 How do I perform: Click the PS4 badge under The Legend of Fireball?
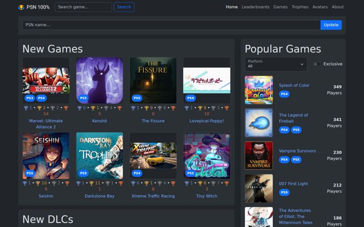[x=284, y=130]
